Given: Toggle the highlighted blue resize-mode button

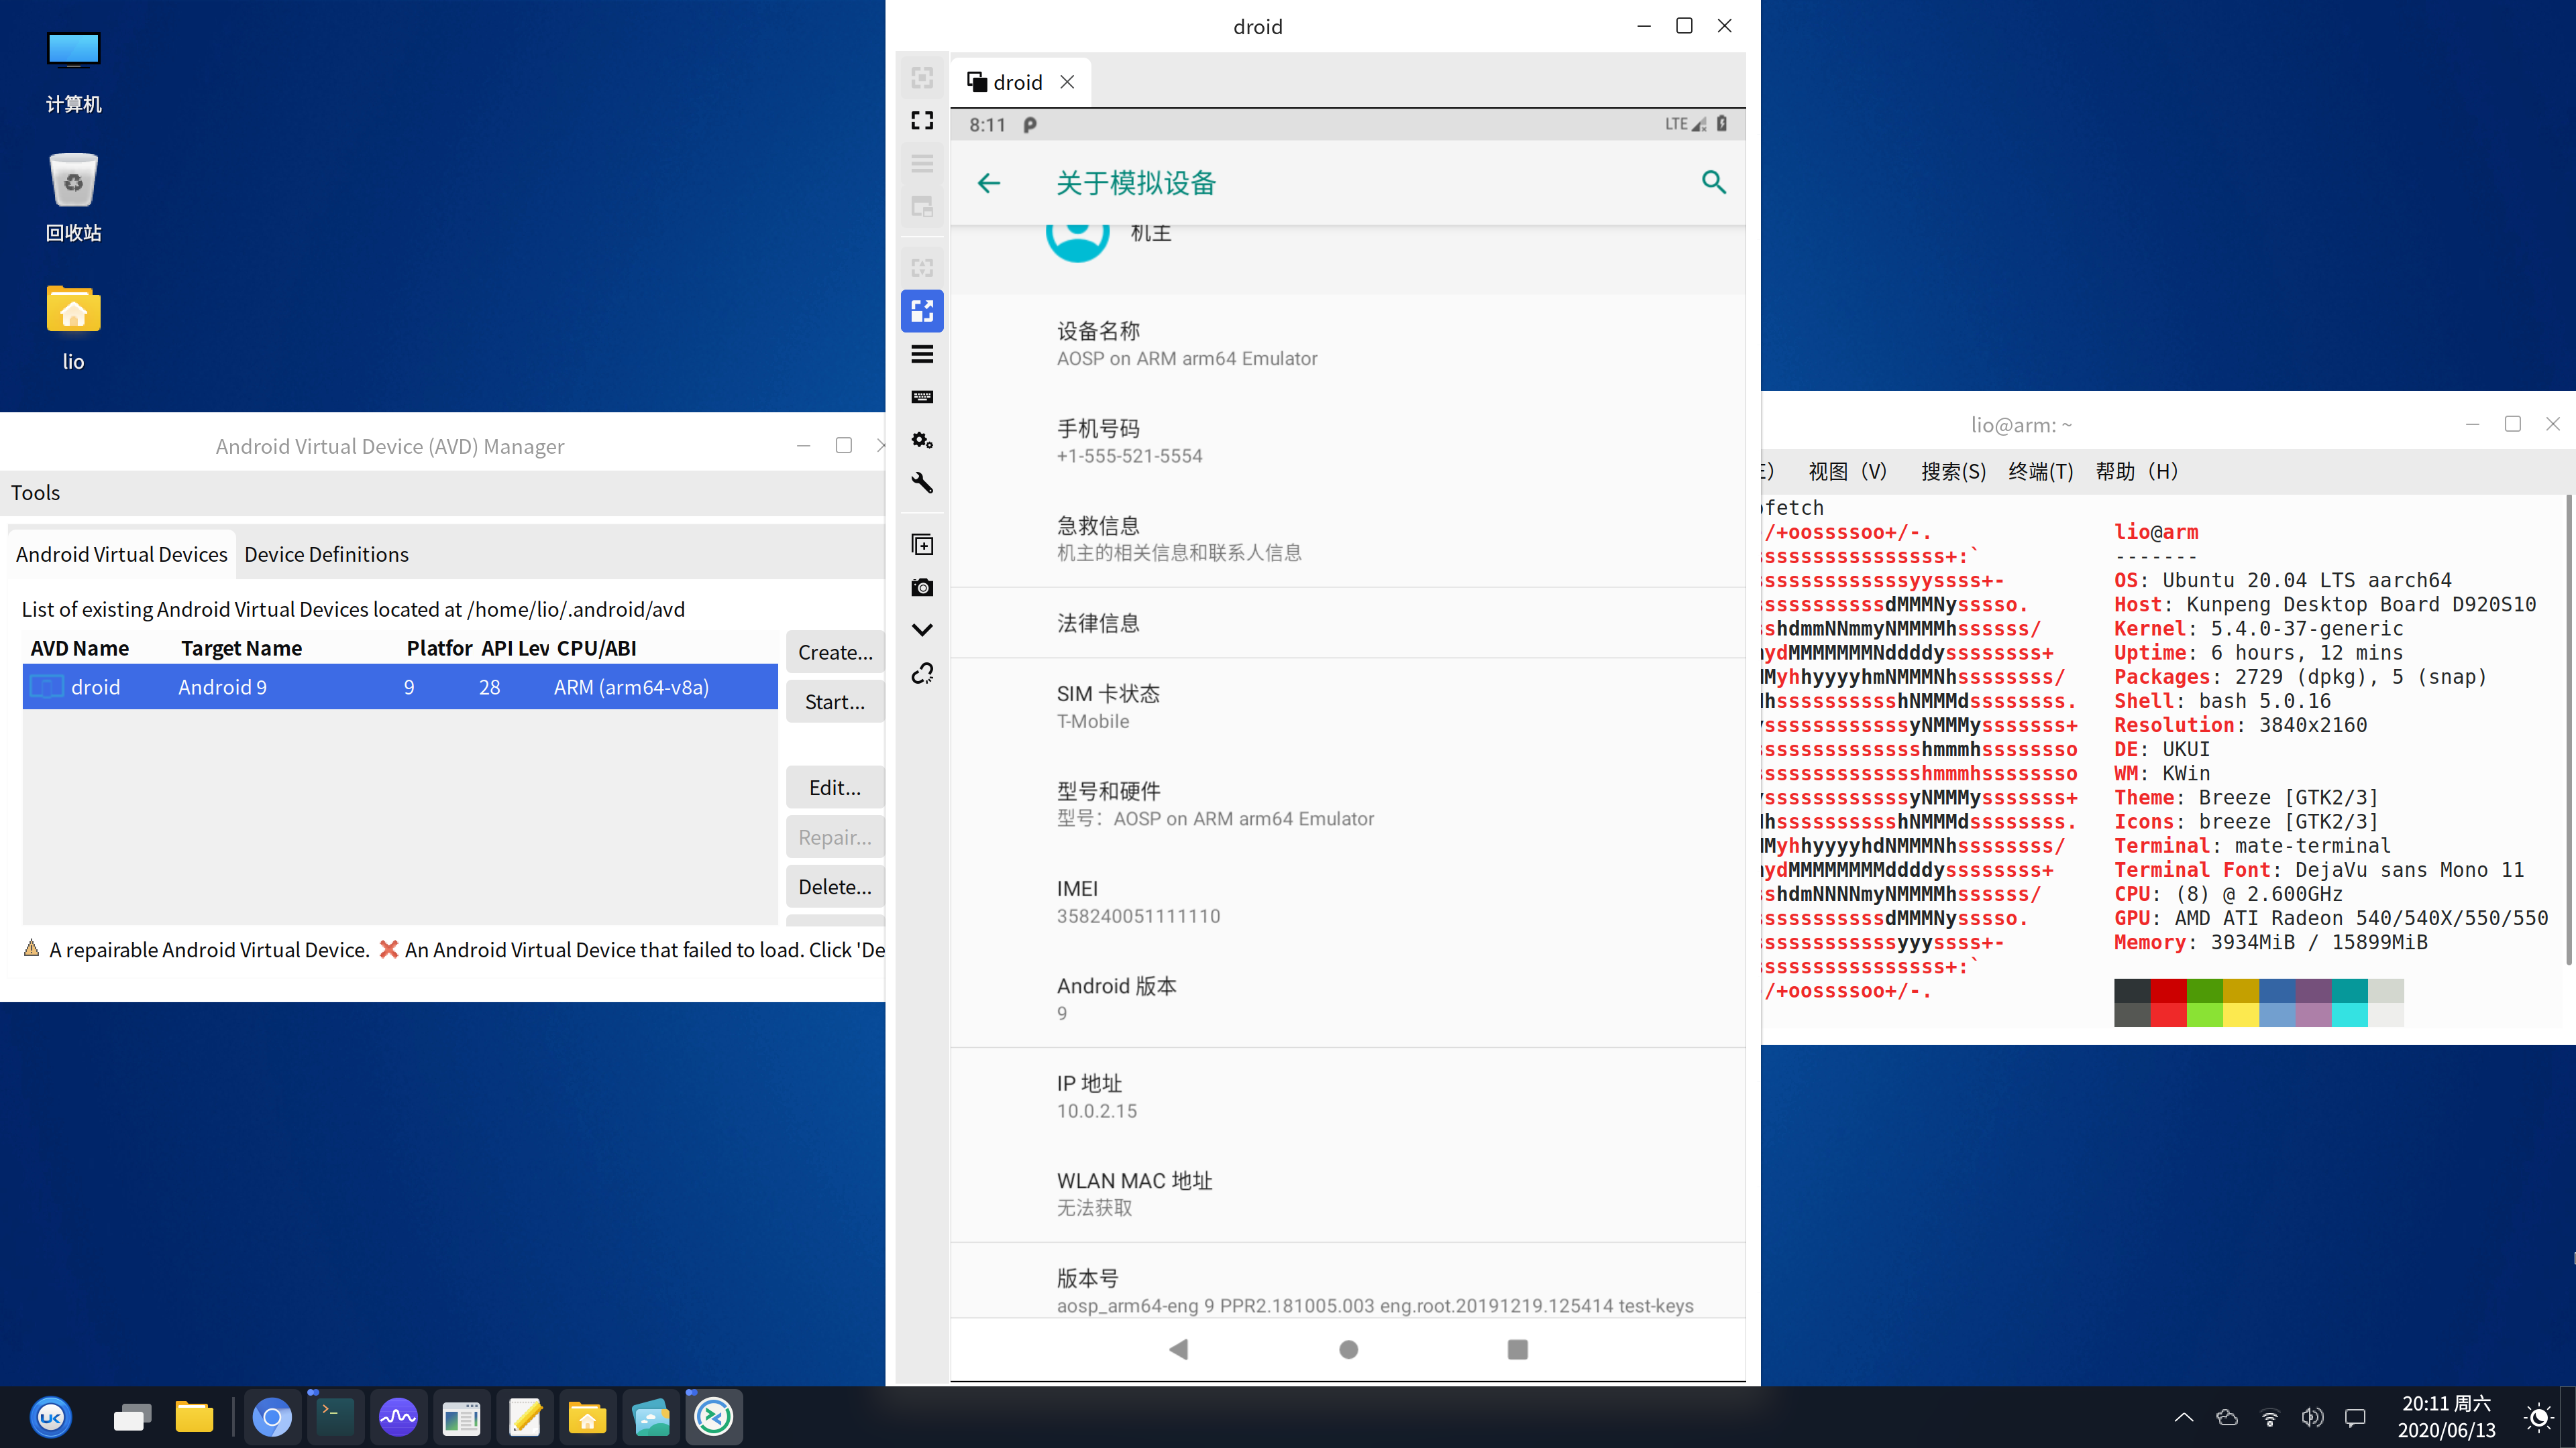Looking at the screenshot, I should click(x=922, y=311).
